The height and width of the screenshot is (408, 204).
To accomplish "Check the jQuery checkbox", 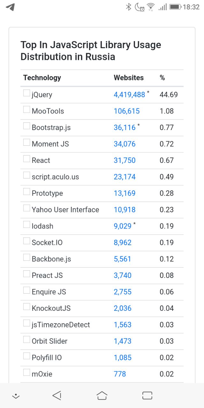I will 26,93.
